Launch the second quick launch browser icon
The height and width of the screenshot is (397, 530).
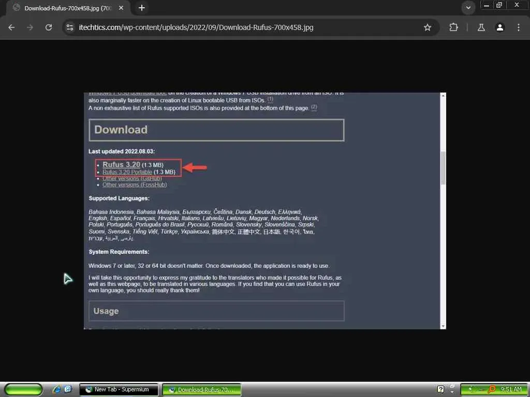coord(68,389)
